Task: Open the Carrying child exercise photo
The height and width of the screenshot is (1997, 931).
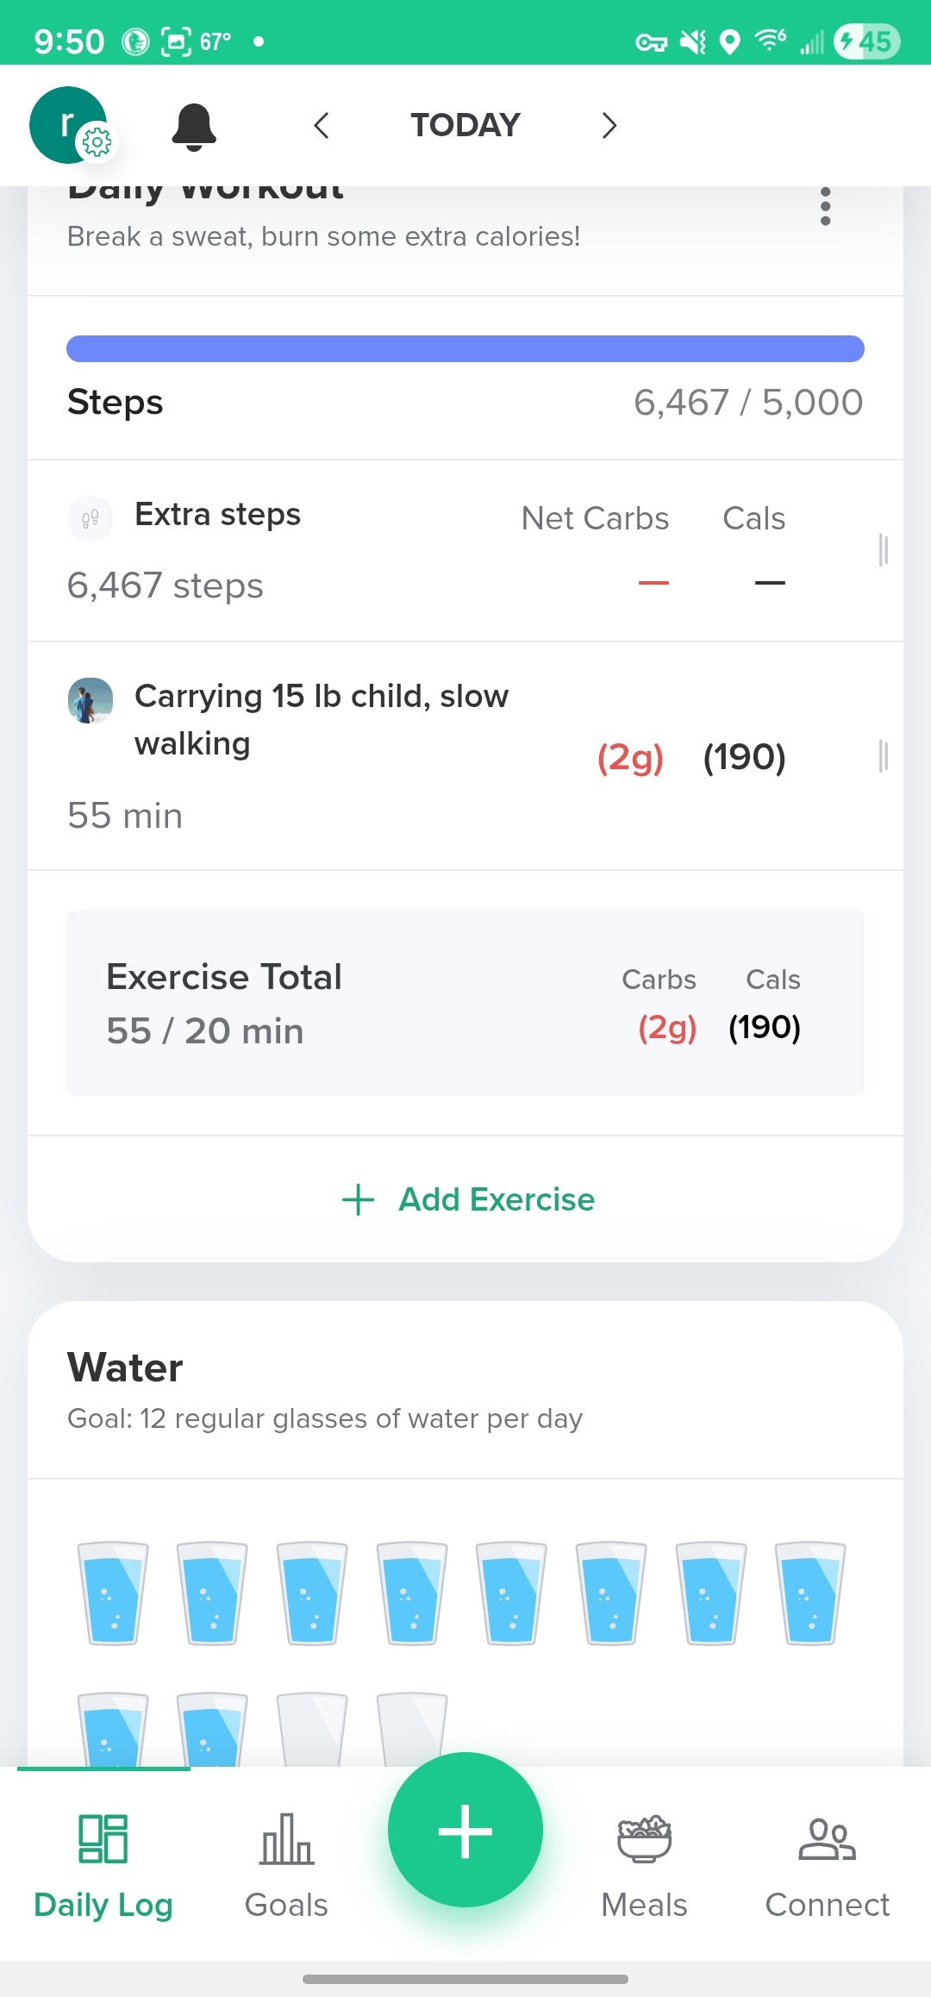Action: [91, 700]
